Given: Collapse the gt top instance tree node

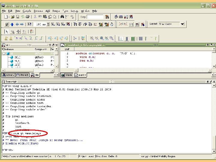Looking at the screenshot, I should (4, 54).
